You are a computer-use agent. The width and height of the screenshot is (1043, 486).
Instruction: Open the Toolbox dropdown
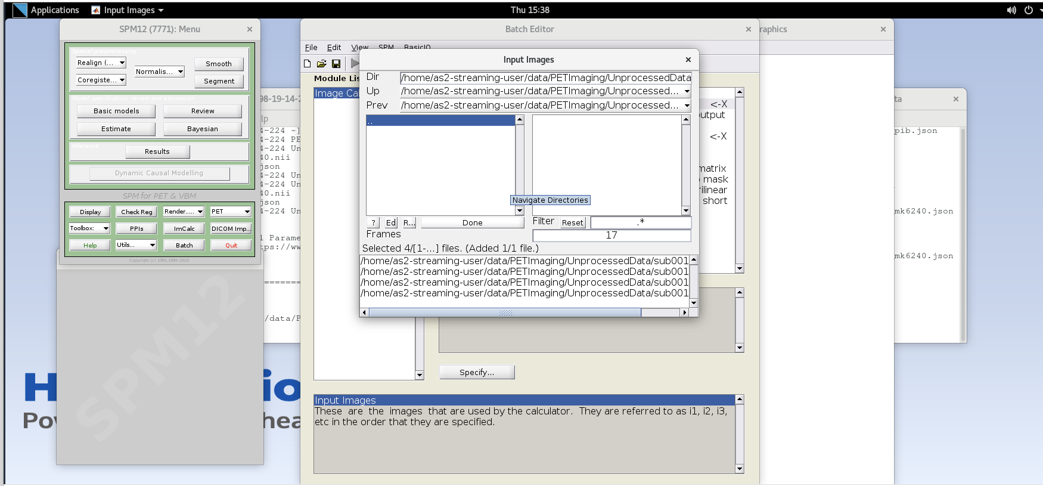[89, 228]
